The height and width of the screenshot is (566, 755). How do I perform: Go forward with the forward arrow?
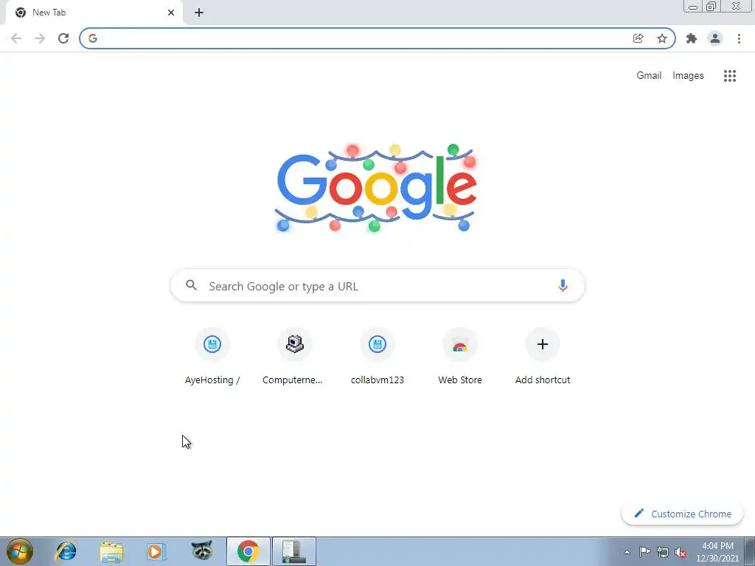click(40, 38)
